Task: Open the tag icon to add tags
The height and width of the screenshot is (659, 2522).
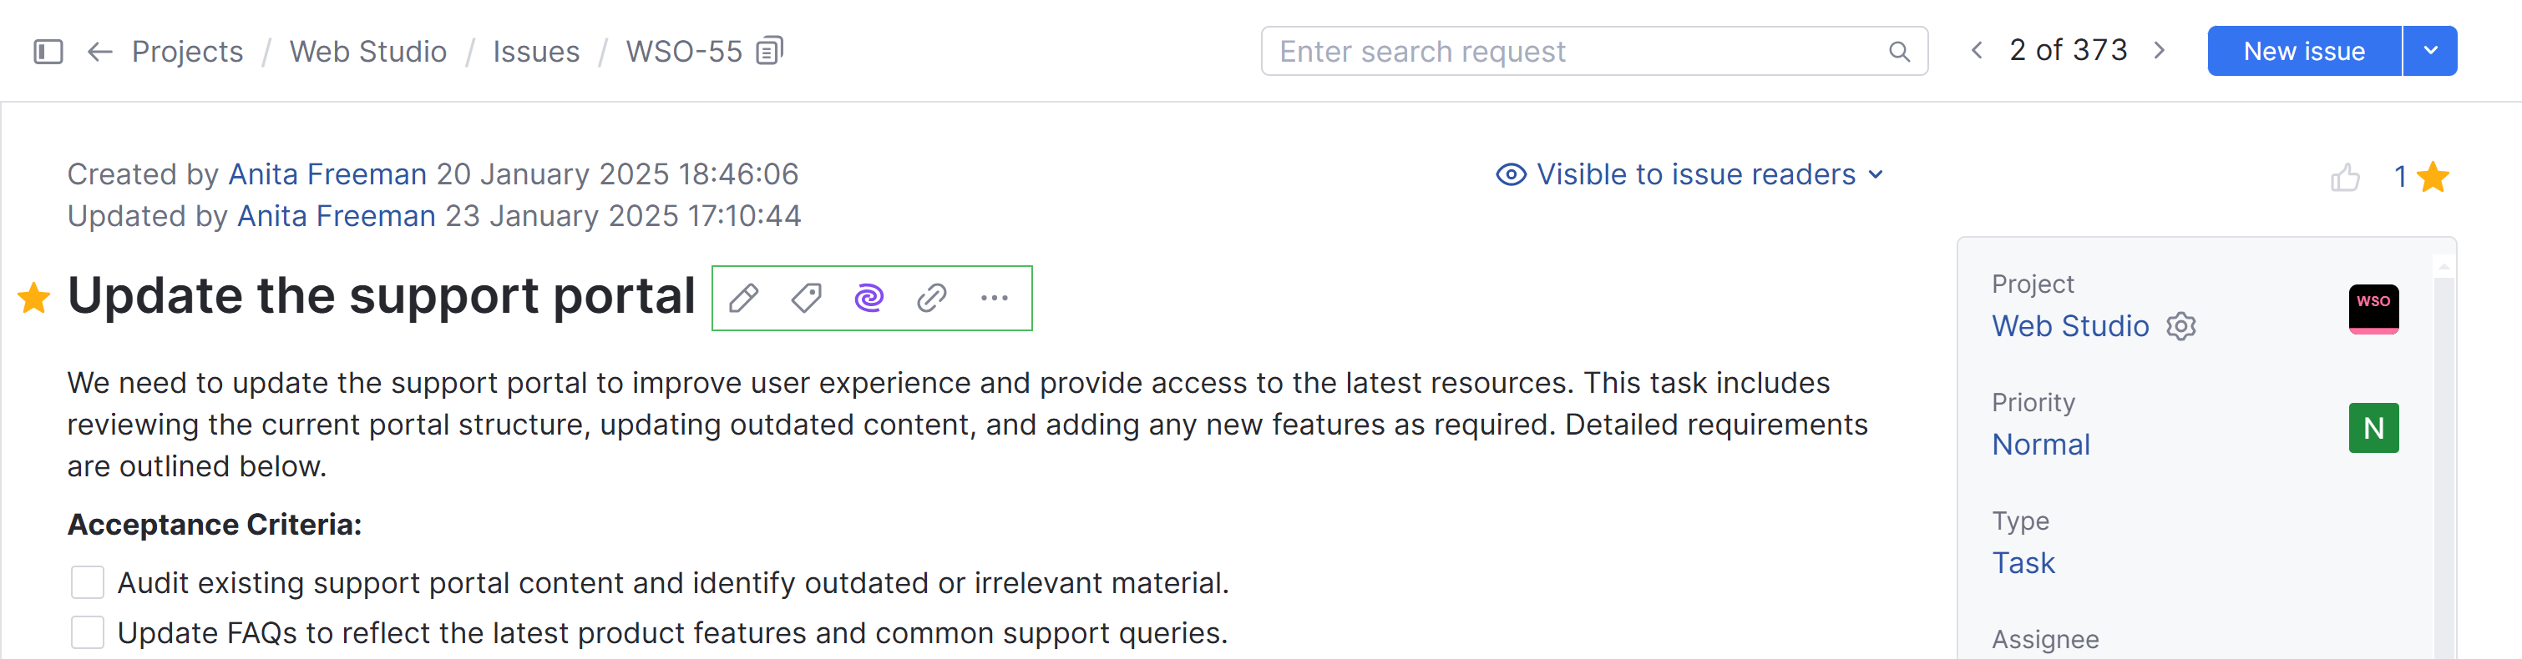Action: [807, 297]
